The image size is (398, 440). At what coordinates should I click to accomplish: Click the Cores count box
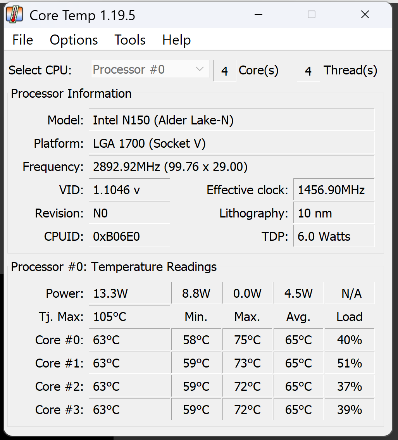[x=224, y=71]
